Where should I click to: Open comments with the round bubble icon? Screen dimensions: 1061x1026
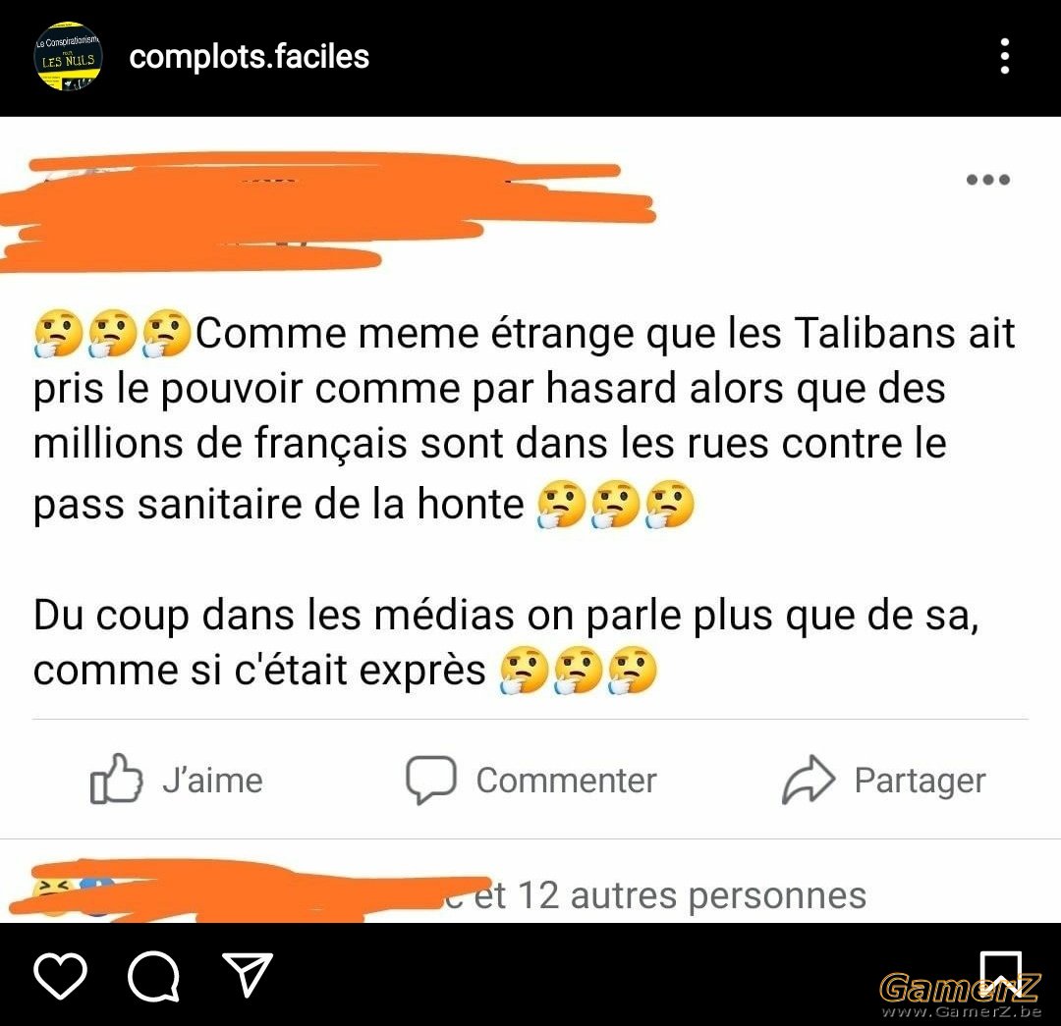(153, 976)
